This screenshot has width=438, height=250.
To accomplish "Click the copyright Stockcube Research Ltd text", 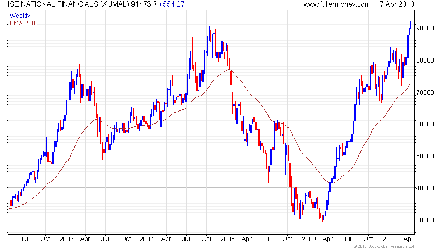I will tap(384, 246).
